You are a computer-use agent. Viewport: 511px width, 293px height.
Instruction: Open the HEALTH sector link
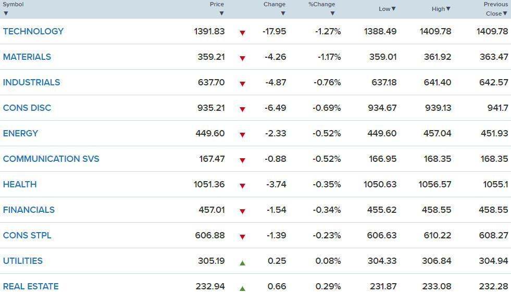[x=20, y=184]
